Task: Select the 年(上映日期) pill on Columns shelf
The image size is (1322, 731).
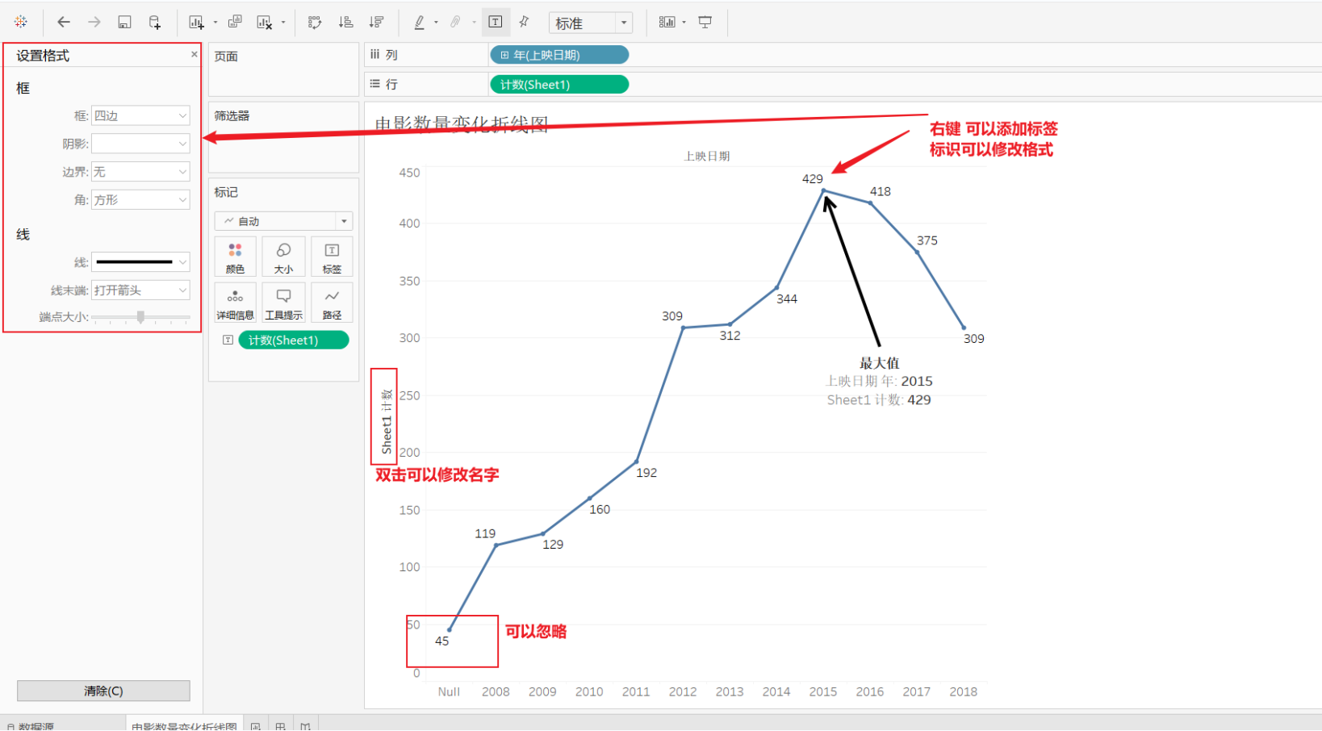Action: (x=559, y=55)
